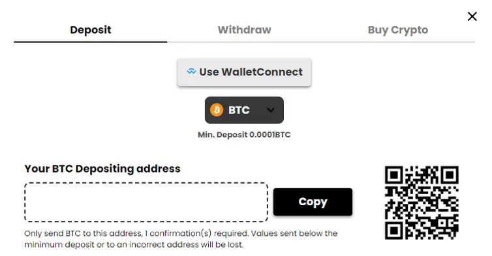
Task: Close the deposit dialog with the X icon
Action: [x=472, y=16]
